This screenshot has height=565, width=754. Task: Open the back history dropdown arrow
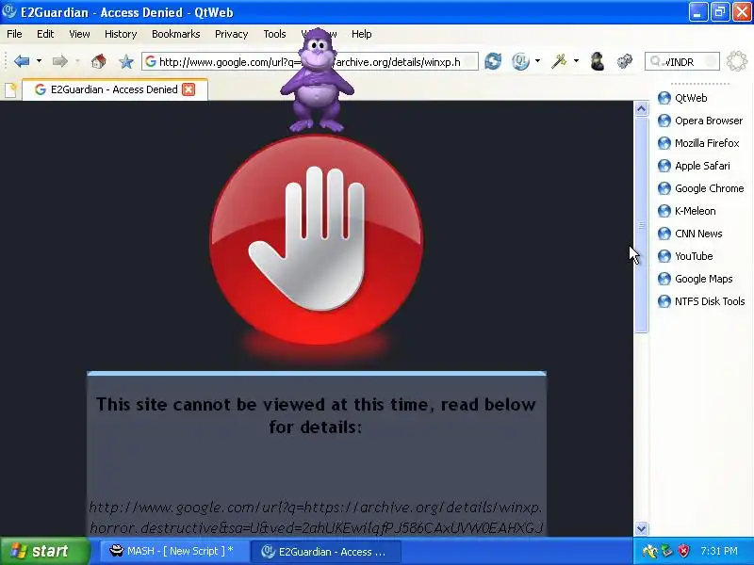39,61
